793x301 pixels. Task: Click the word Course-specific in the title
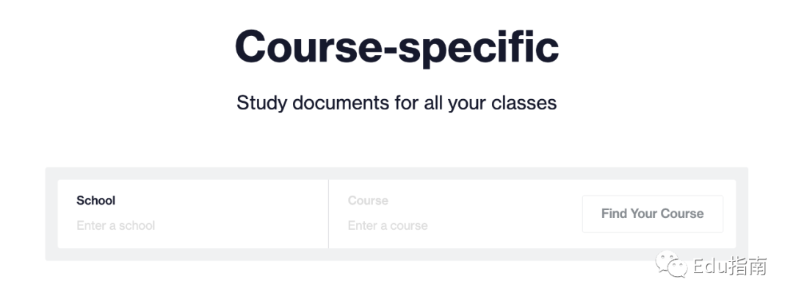coord(396,47)
